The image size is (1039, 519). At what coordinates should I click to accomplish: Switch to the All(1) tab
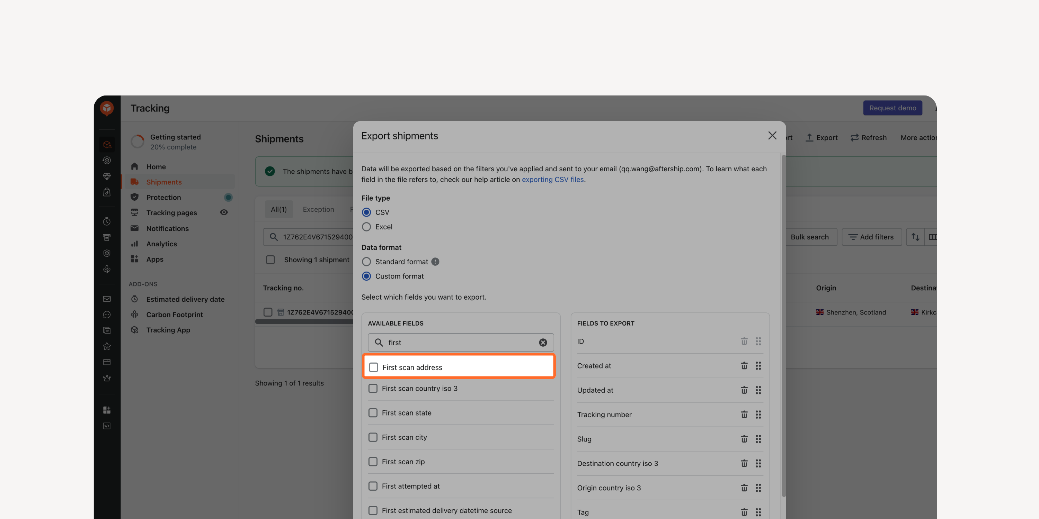pos(279,209)
